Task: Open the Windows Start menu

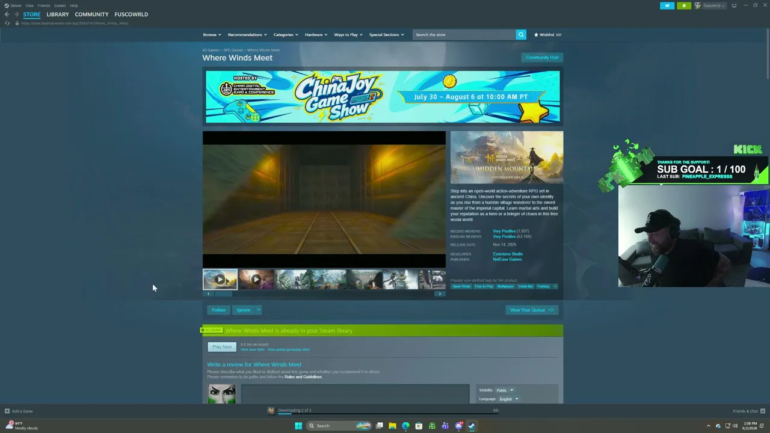Action: coord(298,426)
